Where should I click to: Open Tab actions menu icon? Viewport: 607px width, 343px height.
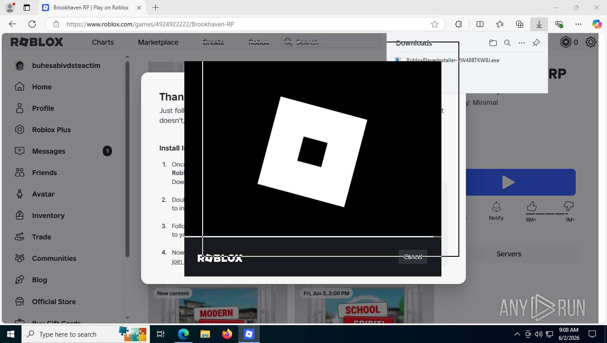tap(27, 8)
